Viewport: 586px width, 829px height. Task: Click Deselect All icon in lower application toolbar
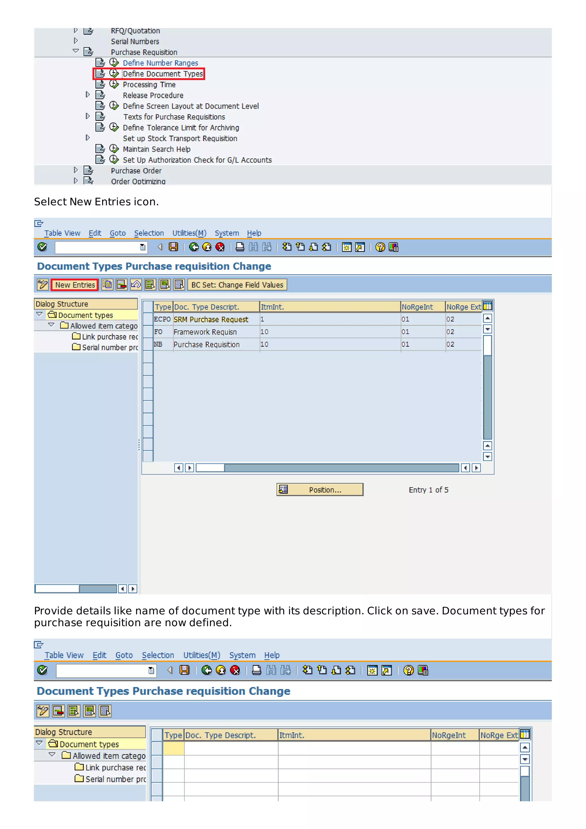coord(105,711)
